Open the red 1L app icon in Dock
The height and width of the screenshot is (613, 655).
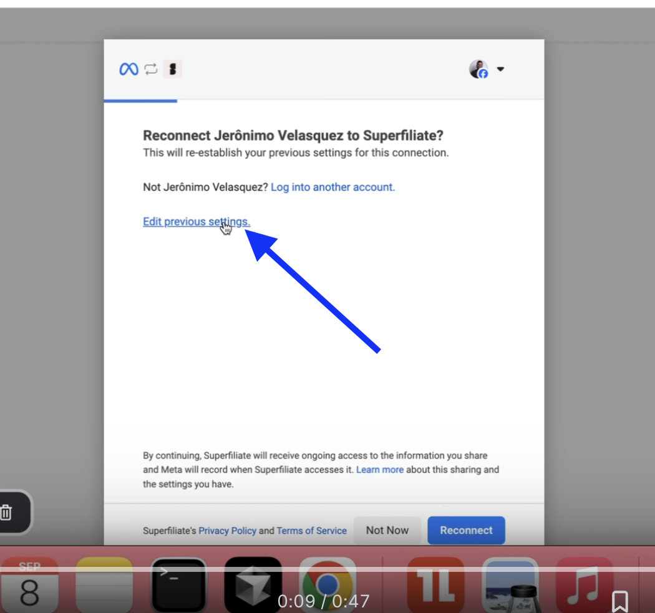tap(435, 584)
